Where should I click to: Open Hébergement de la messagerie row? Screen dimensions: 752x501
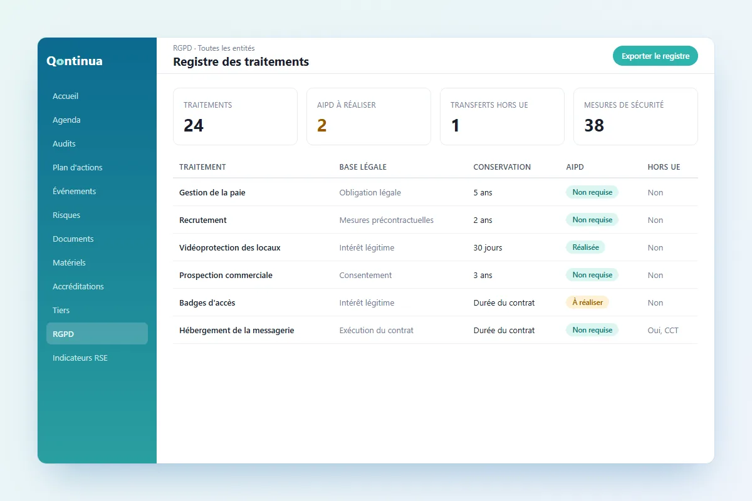[x=436, y=330]
